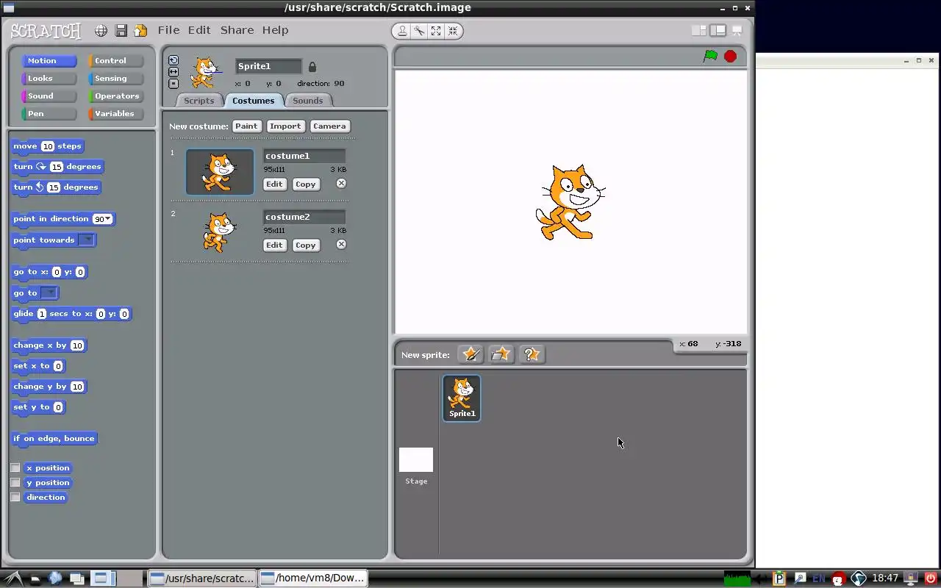Select the Control block category

(x=115, y=61)
